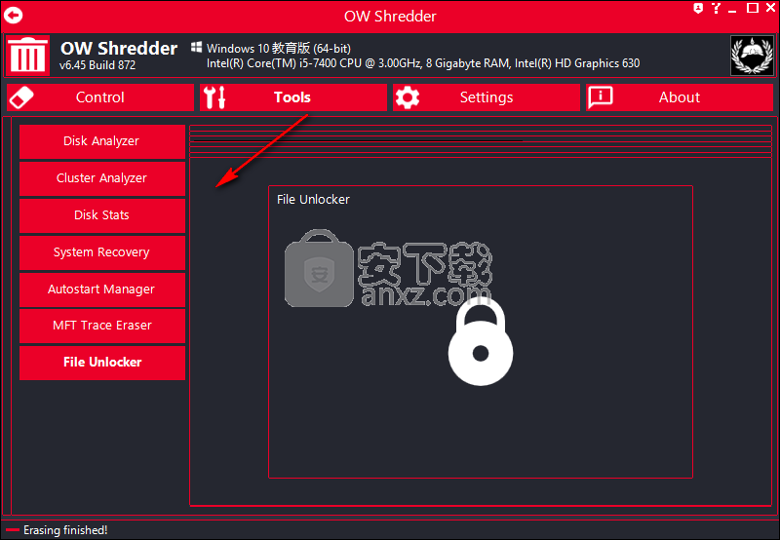Viewport: 780px width, 540px height.
Task: Select File Unlocker in the sidebar
Action: click(102, 363)
